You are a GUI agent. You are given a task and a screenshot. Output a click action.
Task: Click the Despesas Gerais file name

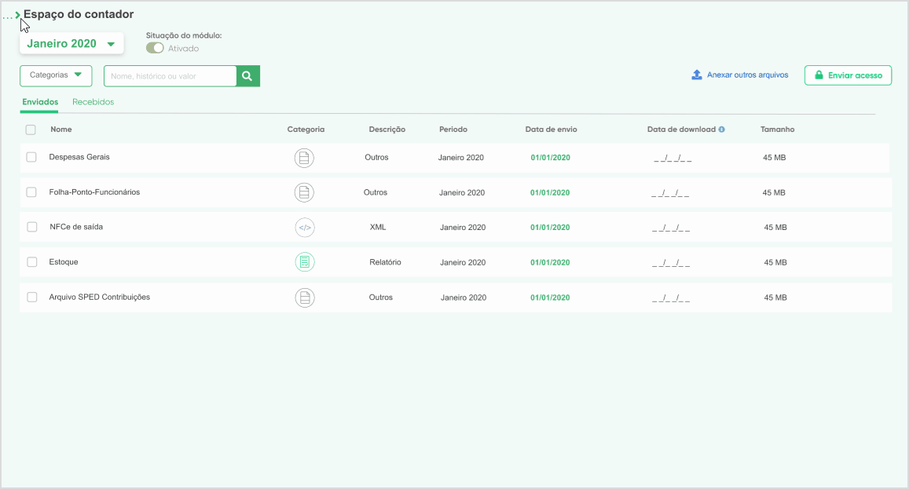click(x=79, y=157)
